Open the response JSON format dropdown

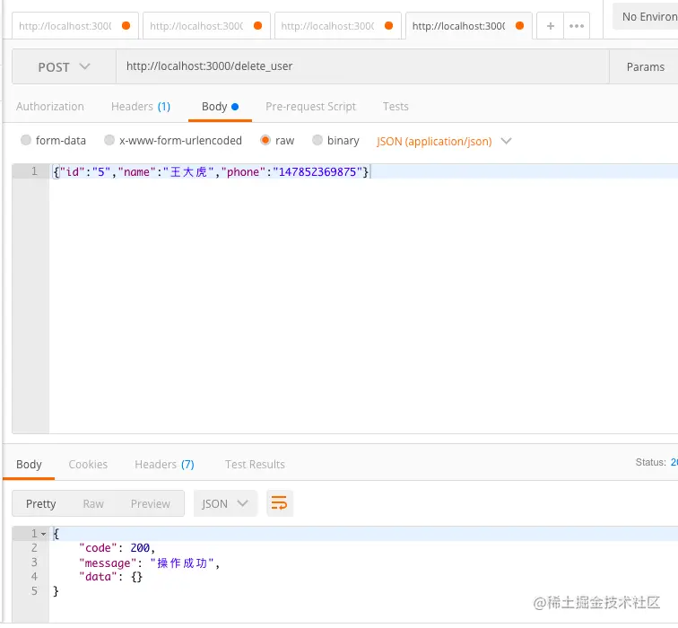[225, 503]
